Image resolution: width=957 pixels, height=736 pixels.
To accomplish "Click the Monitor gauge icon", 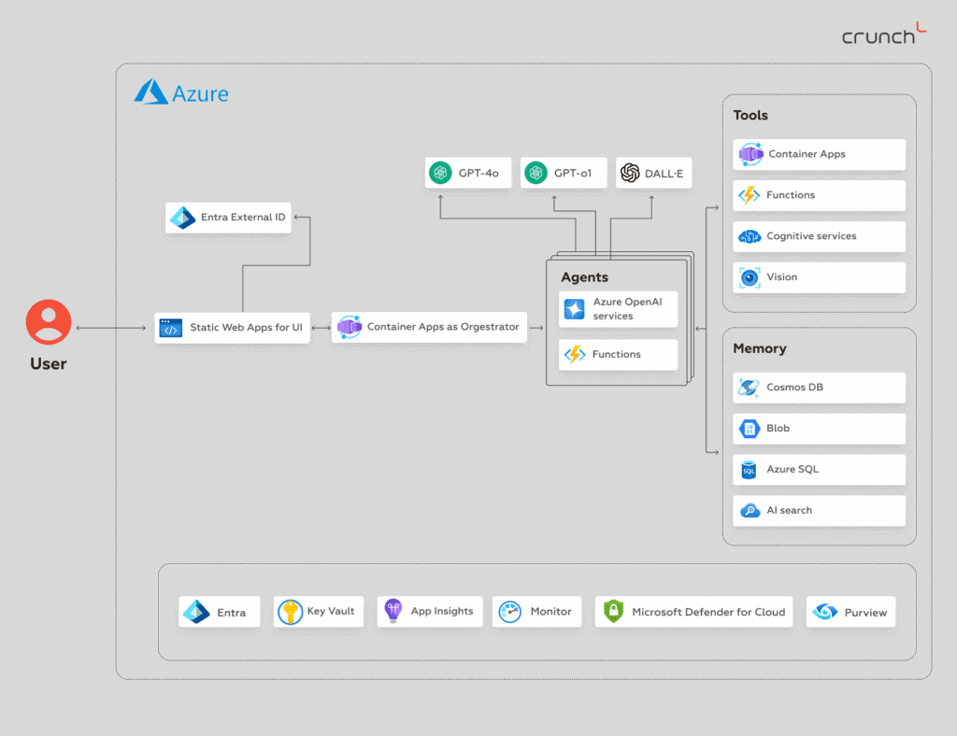I will [x=509, y=612].
